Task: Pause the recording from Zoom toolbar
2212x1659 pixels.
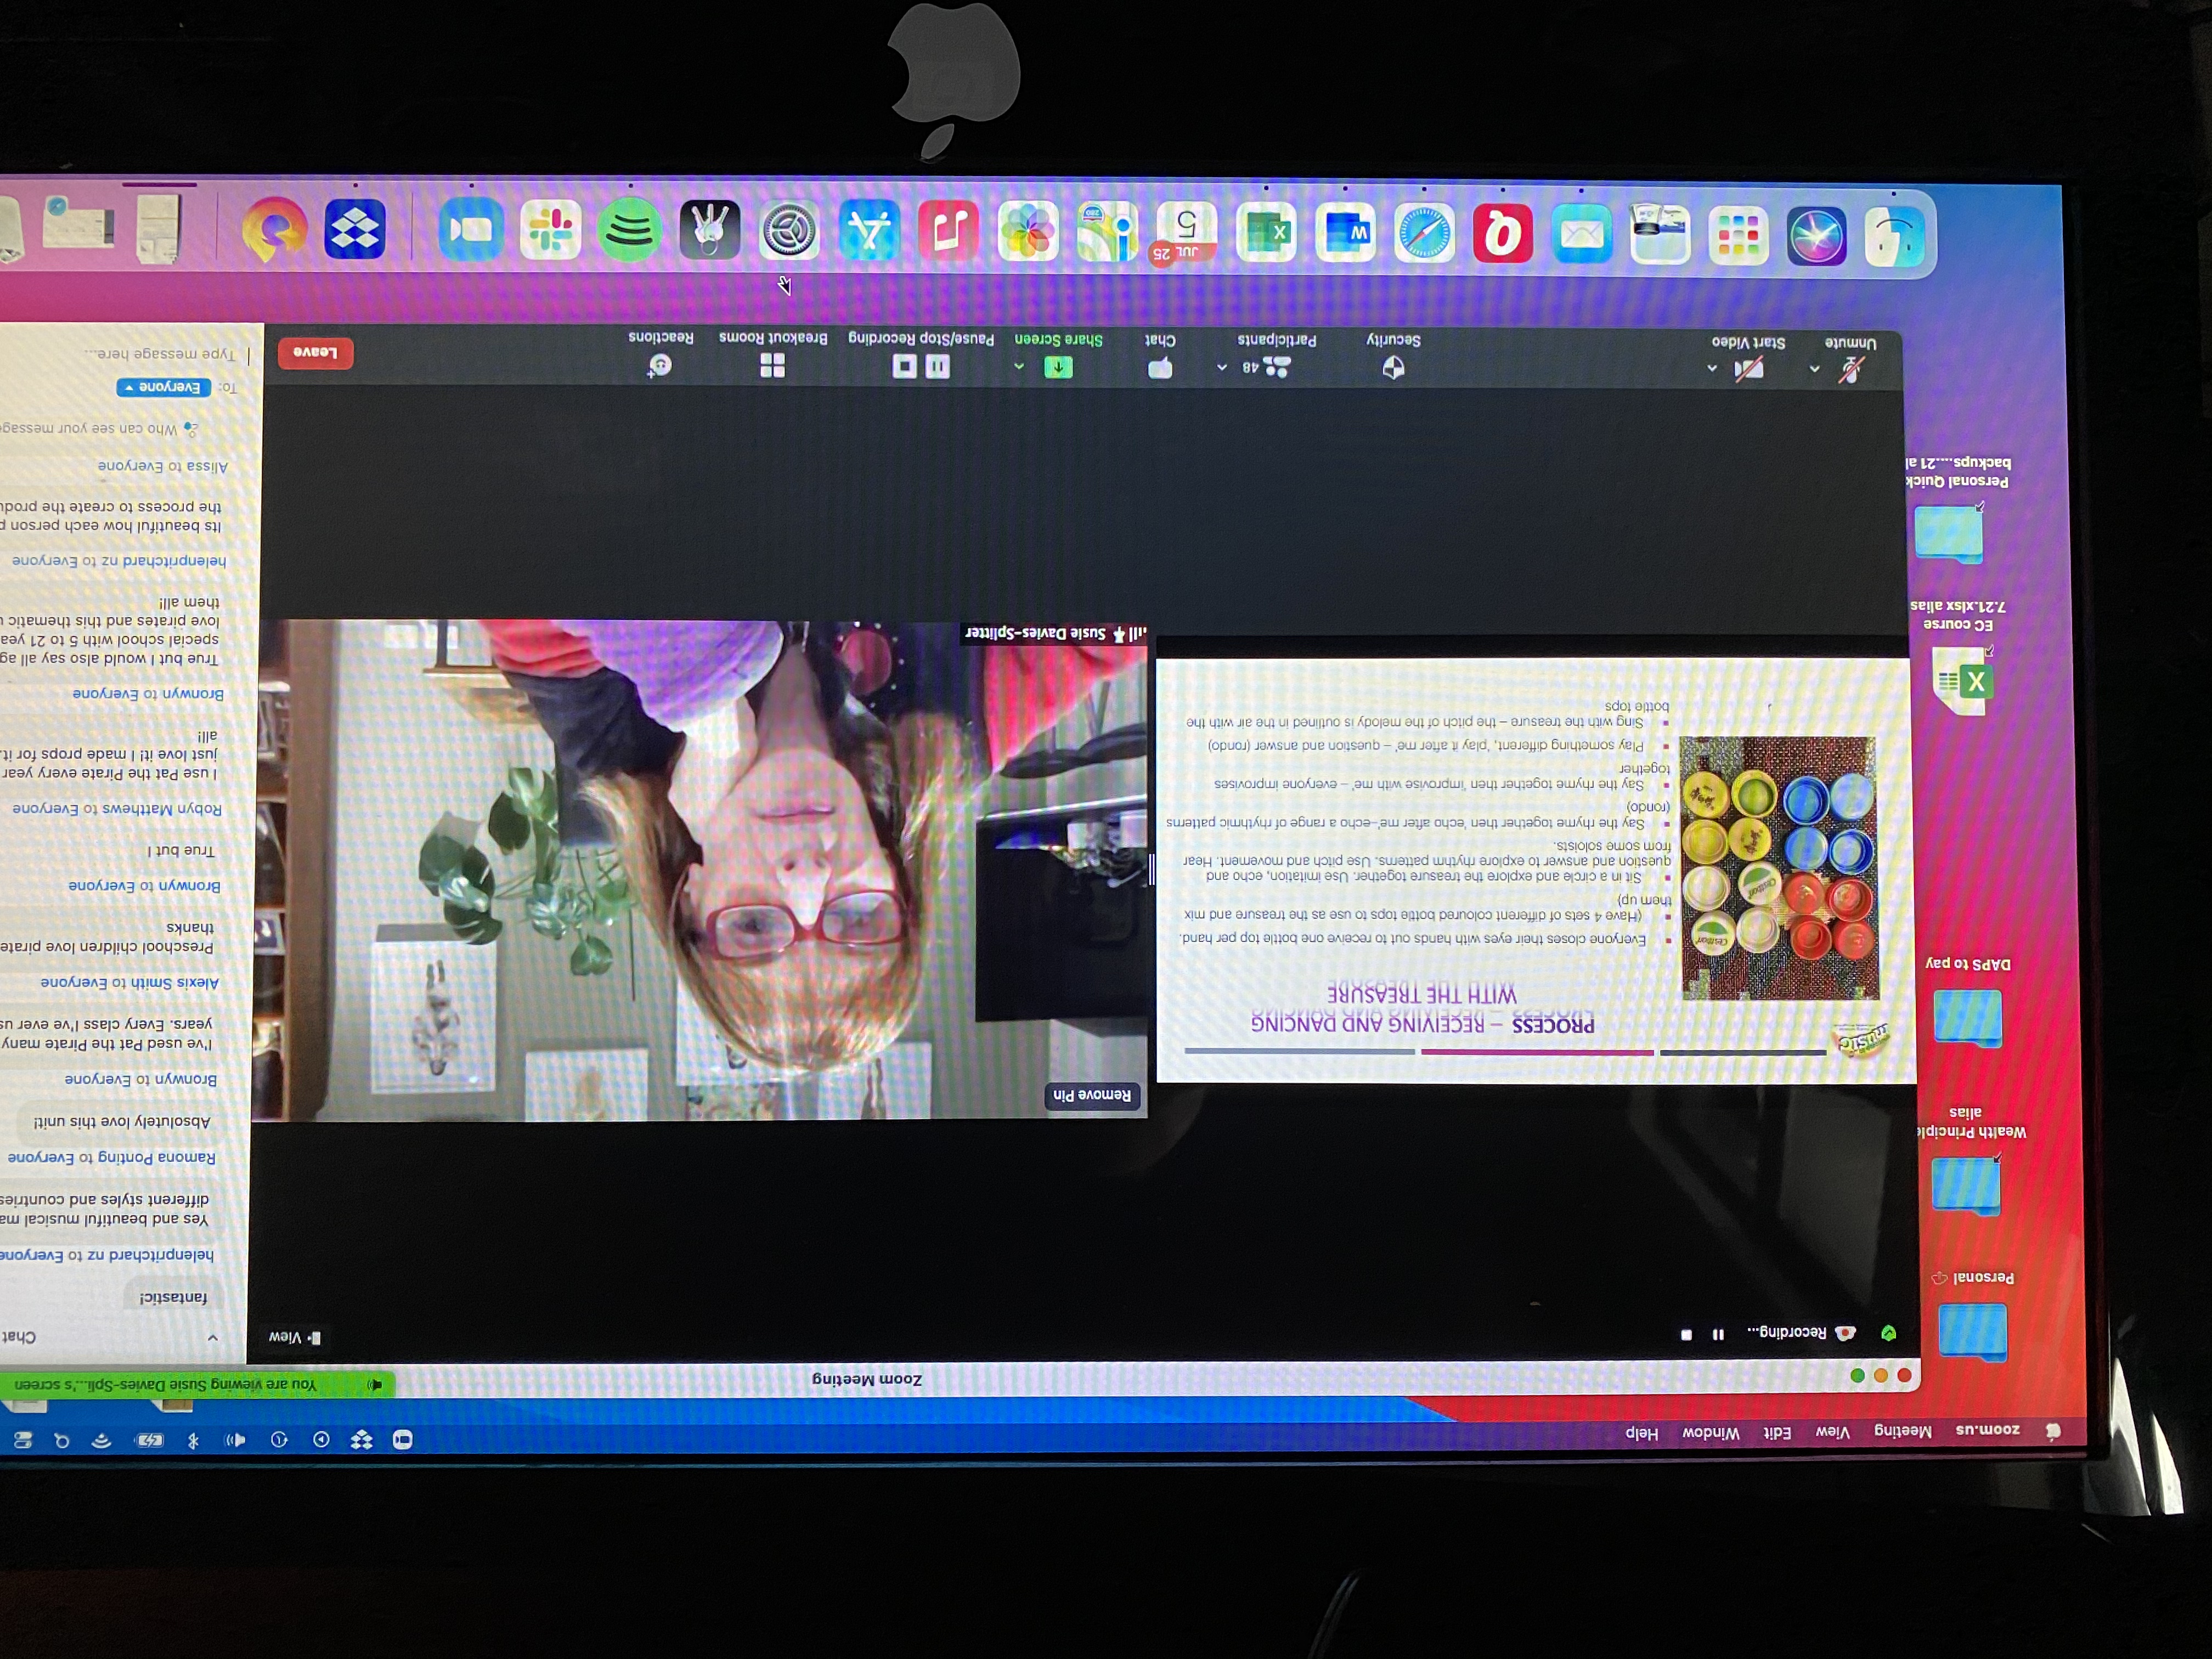Action: (x=937, y=366)
